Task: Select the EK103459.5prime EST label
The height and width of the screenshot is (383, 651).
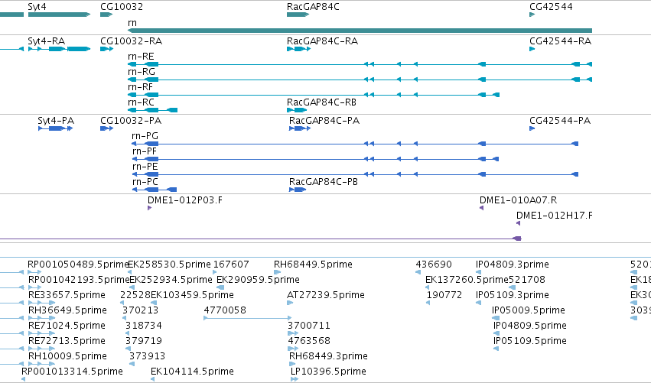Action: click(x=192, y=295)
